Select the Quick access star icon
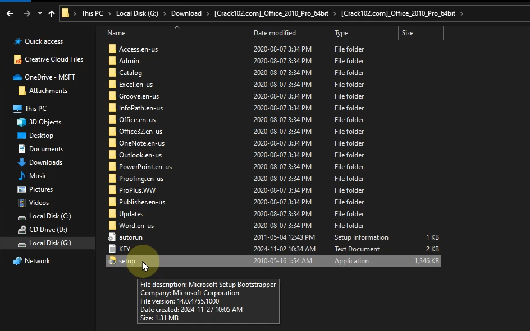 click(x=17, y=41)
